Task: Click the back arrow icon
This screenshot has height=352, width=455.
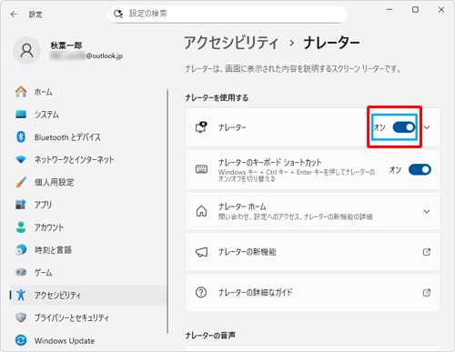Action: point(14,15)
